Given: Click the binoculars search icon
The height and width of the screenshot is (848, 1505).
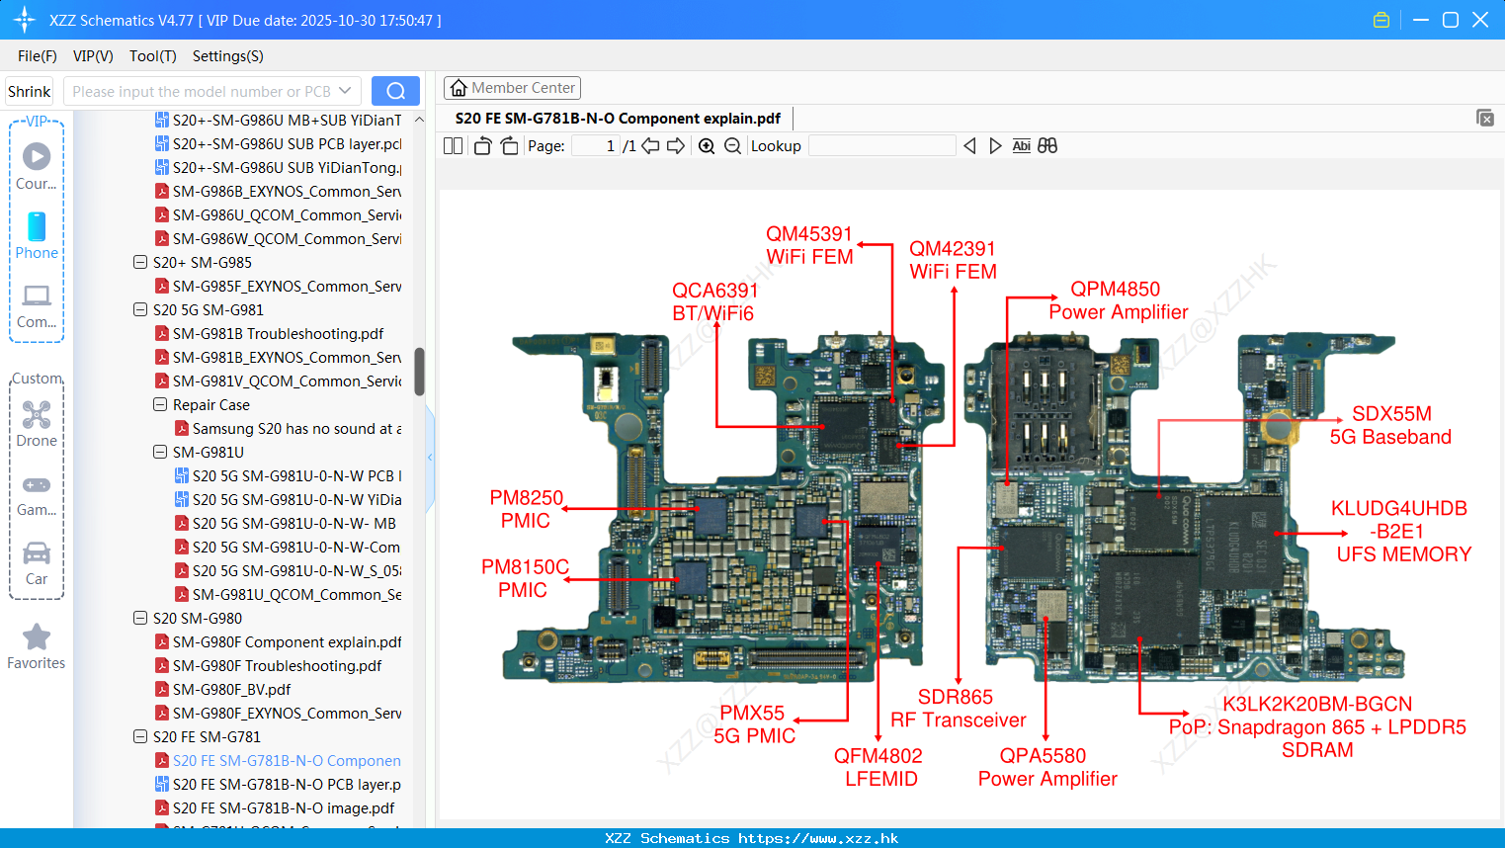Looking at the screenshot, I should tap(1047, 146).
